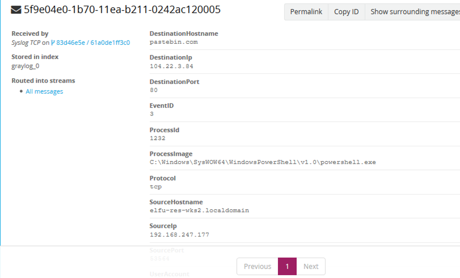Click the SourceHostname elfu-res-wks2.localdomain value
This screenshot has width=460, height=278.
[x=199, y=211]
